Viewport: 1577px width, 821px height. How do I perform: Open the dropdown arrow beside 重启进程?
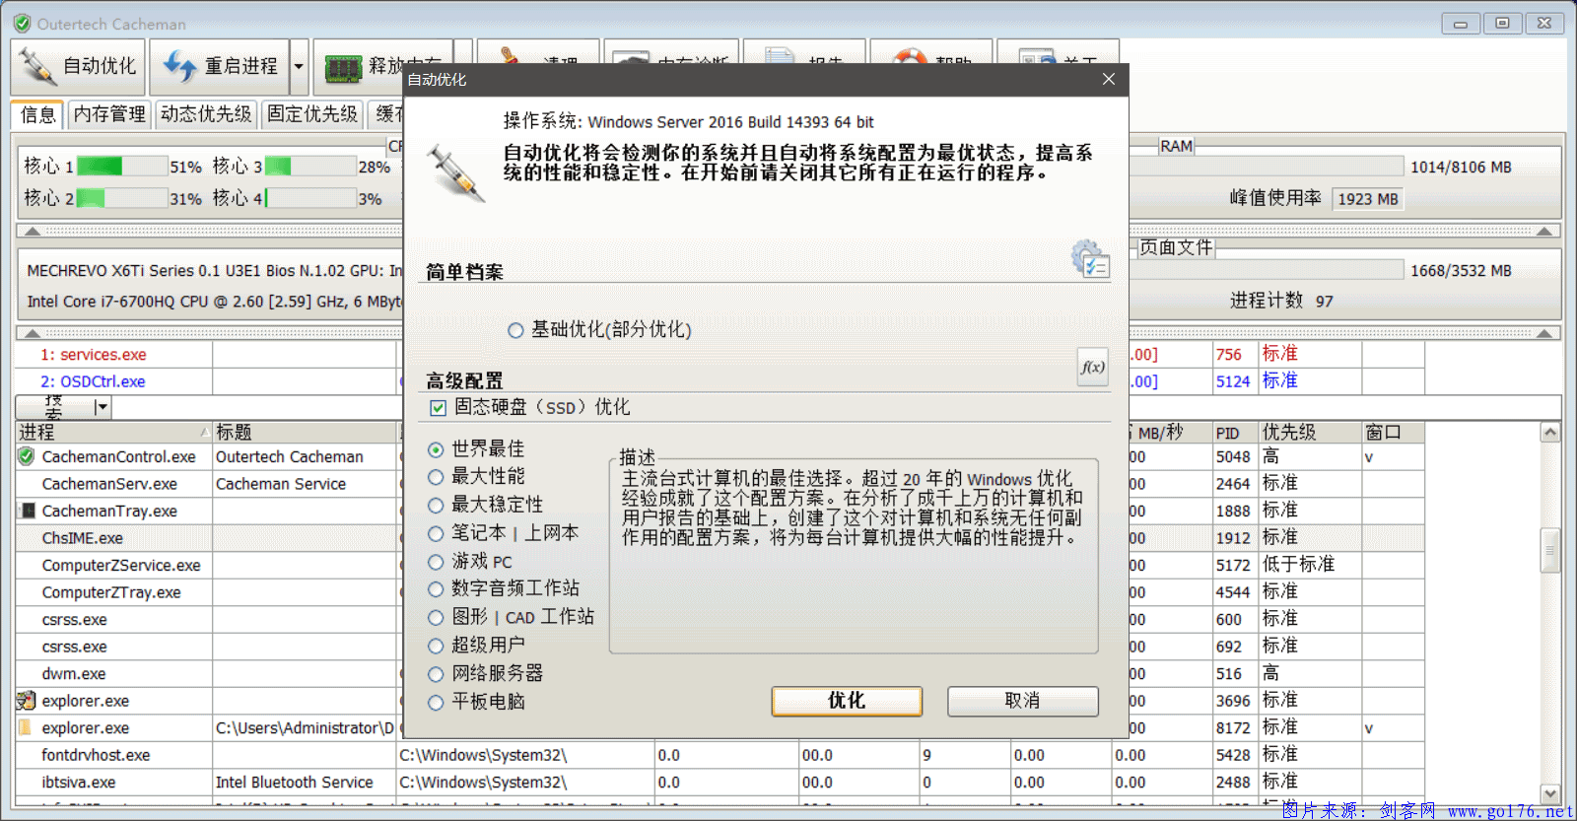(299, 67)
